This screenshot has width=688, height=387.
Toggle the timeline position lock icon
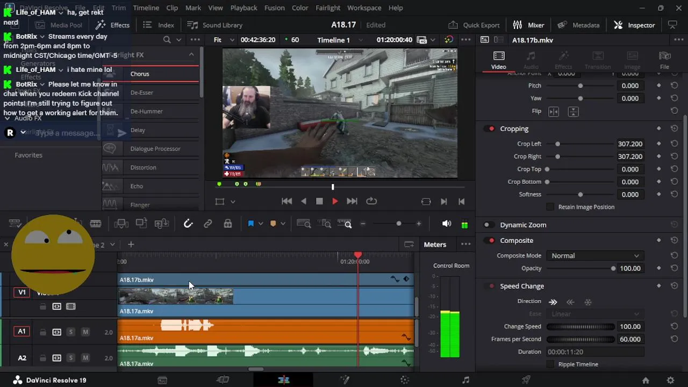[x=228, y=224]
